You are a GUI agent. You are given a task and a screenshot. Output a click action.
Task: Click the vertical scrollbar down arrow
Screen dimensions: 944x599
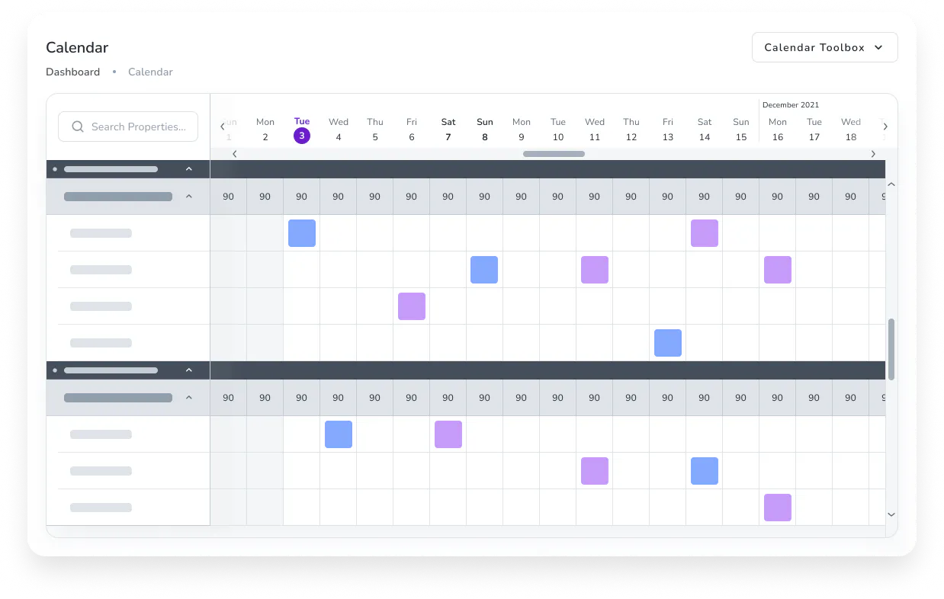click(891, 515)
